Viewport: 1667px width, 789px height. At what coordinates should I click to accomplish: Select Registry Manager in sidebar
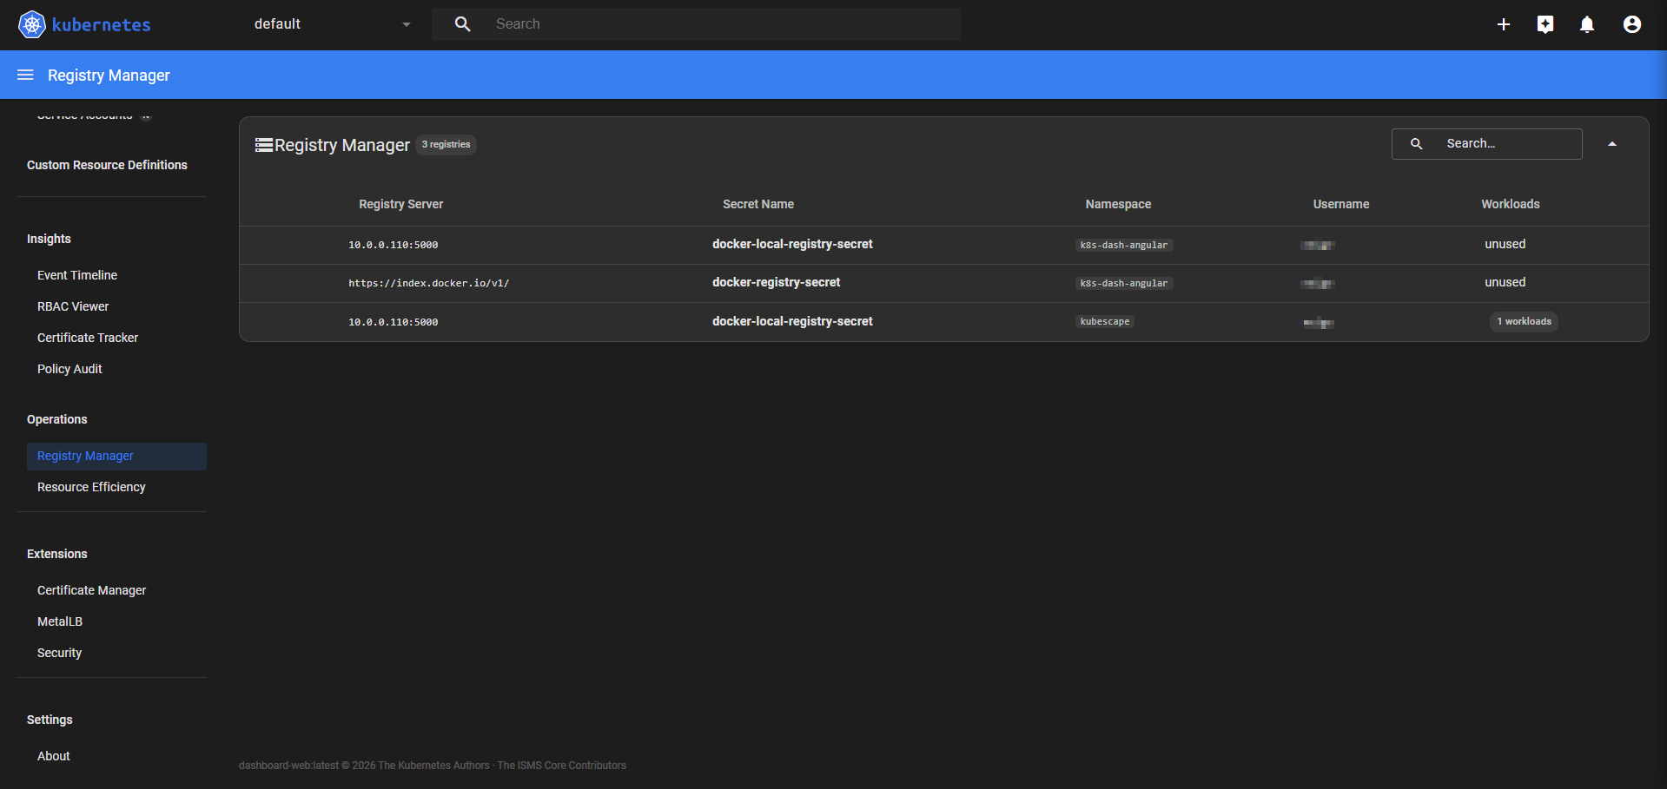116,457
